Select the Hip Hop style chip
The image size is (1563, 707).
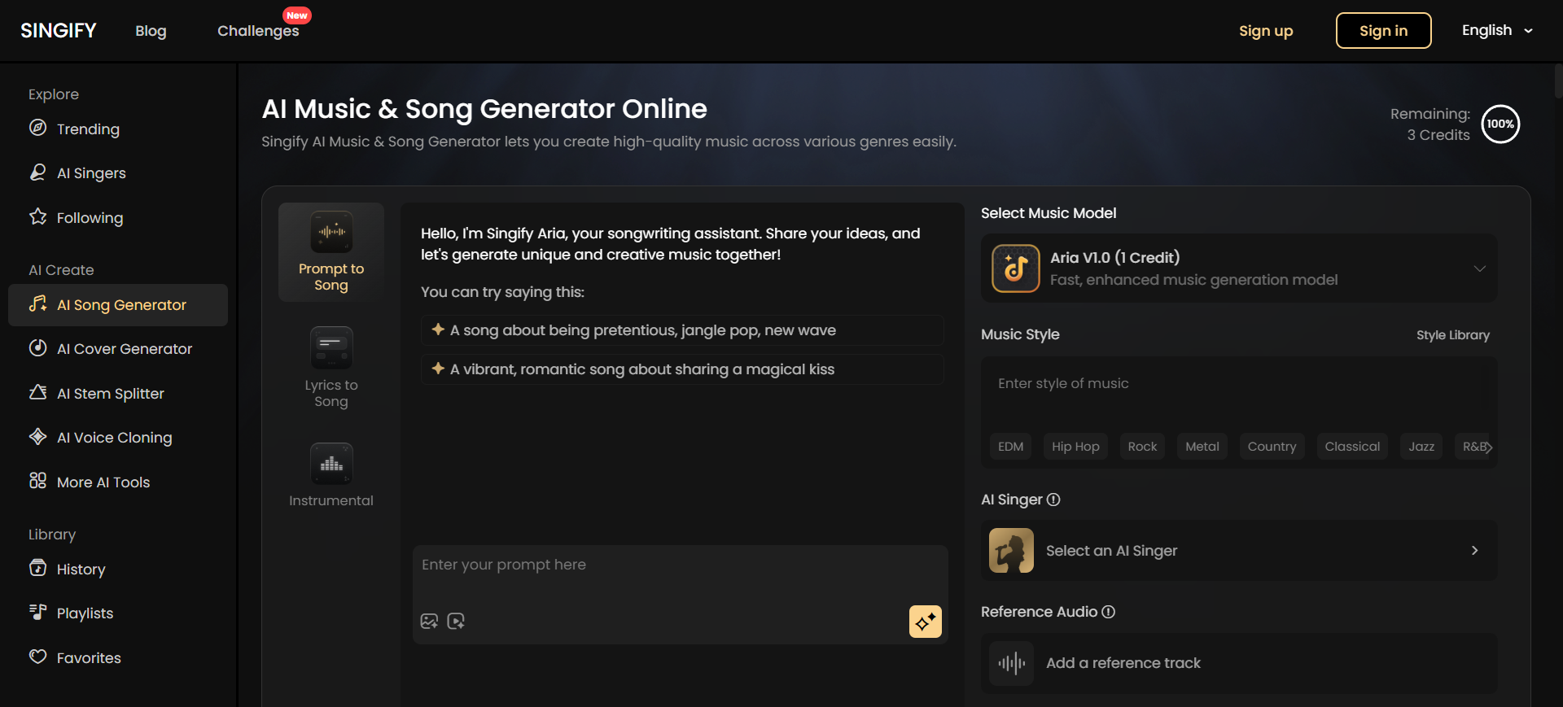pos(1075,447)
